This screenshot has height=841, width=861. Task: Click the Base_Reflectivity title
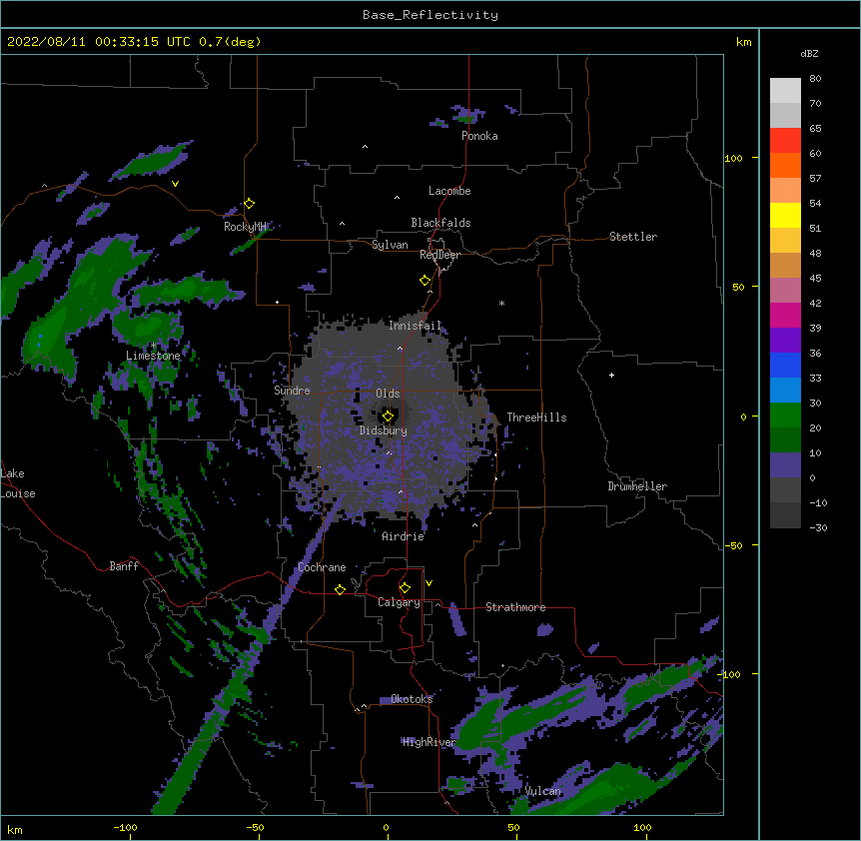pyautogui.click(x=430, y=15)
